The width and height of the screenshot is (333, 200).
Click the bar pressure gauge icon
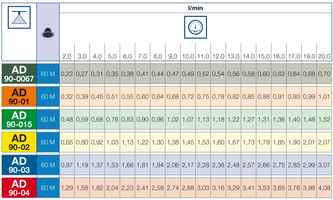tap(195, 27)
